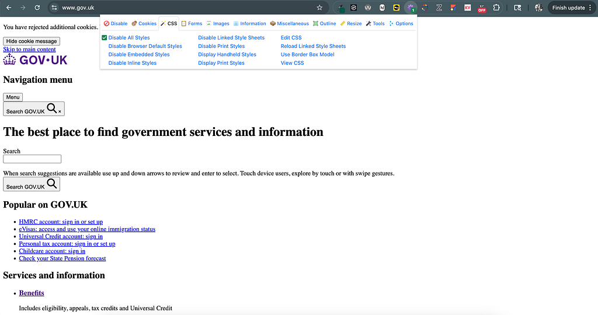Select Disable Inline Styles
Viewport: 598px width, 315px height.
(133, 63)
